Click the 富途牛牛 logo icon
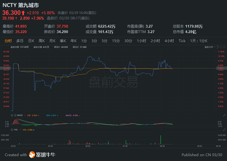Viewport: 227px width, 161px height. point(32,155)
